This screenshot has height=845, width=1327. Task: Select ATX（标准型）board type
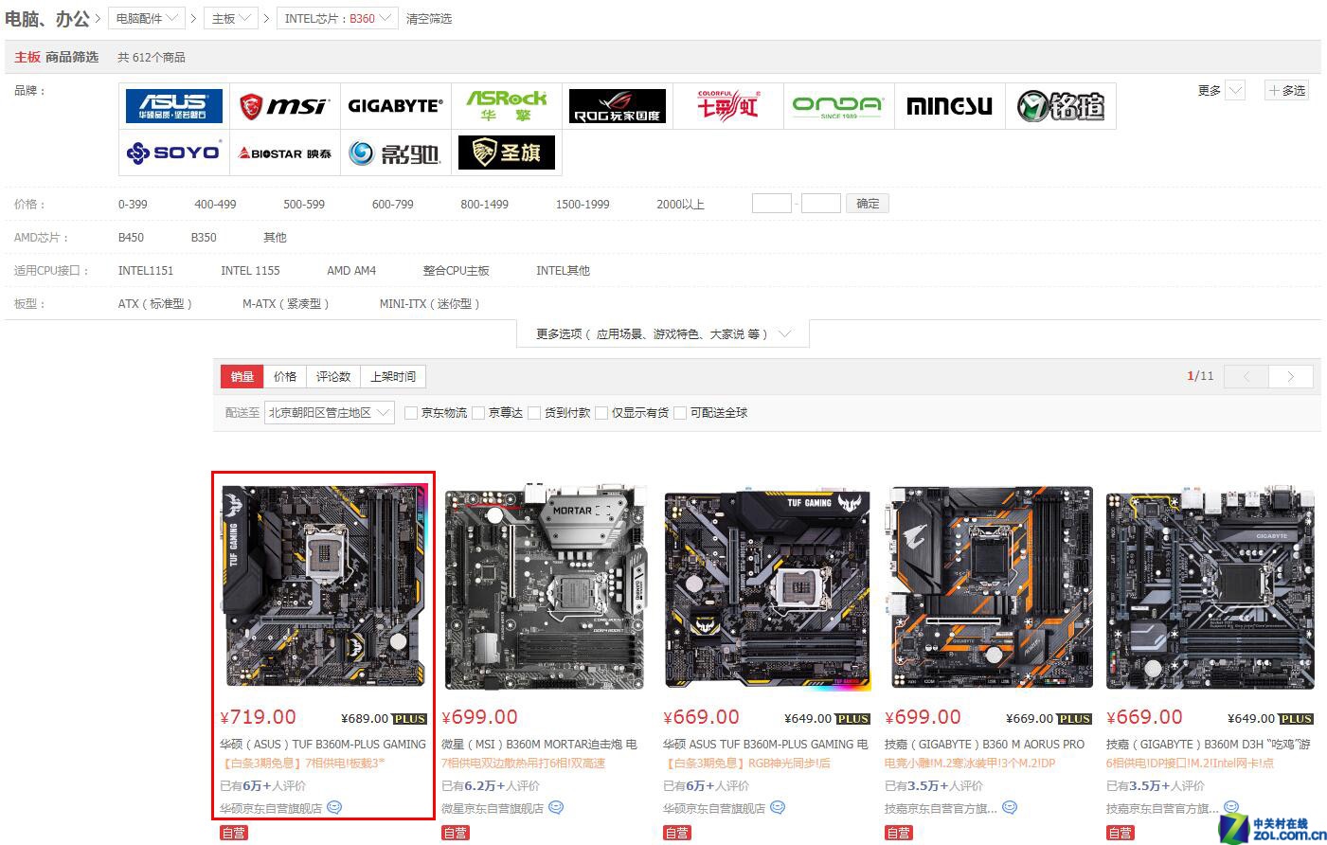155,304
